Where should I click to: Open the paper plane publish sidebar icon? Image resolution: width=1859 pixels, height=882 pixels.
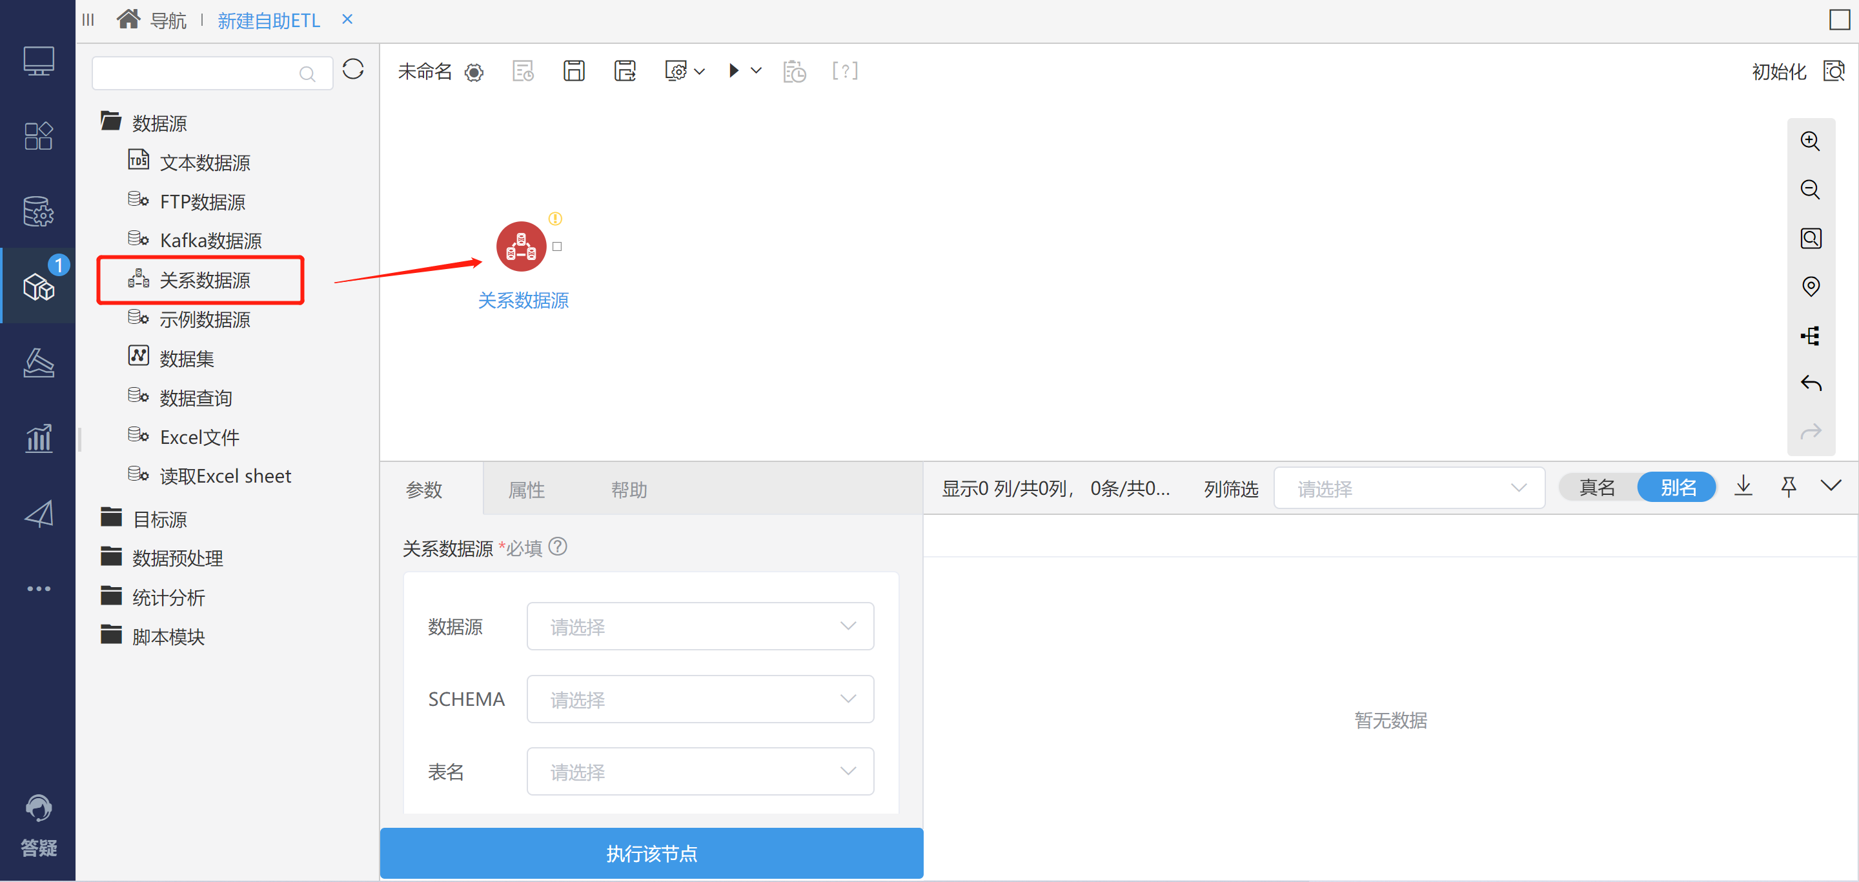[x=38, y=514]
